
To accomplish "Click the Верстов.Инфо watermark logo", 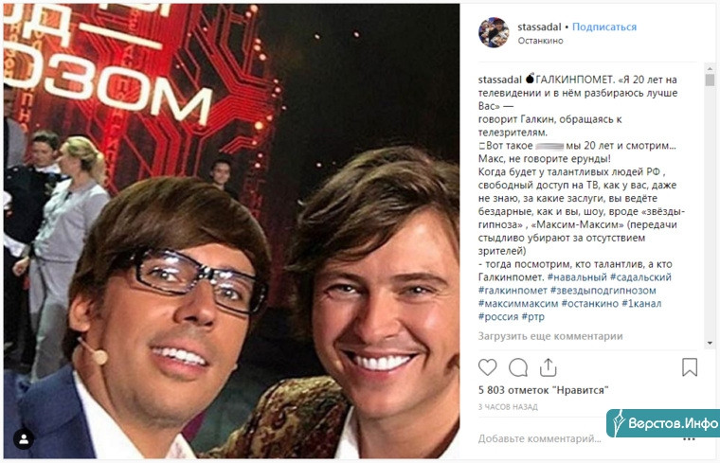I will point(663,422).
